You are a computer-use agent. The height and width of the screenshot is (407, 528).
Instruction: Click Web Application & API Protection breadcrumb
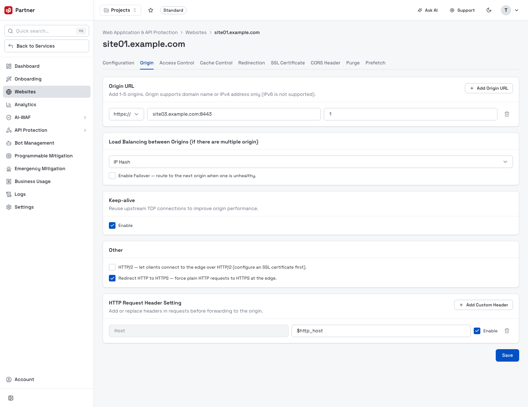pyautogui.click(x=140, y=33)
